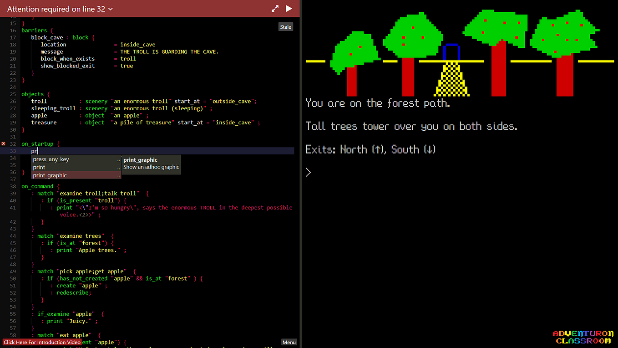This screenshot has width=618, height=348.
Task: Click the 'Show an adhoc graphic' description panel
Action: 151,167
